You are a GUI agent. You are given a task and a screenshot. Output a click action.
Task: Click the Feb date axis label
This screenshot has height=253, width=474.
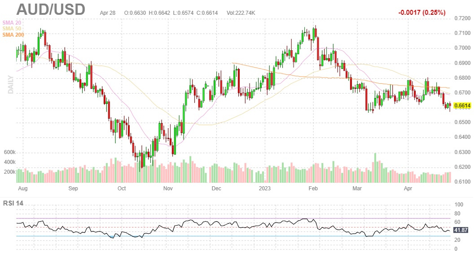pyautogui.click(x=313, y=189)
